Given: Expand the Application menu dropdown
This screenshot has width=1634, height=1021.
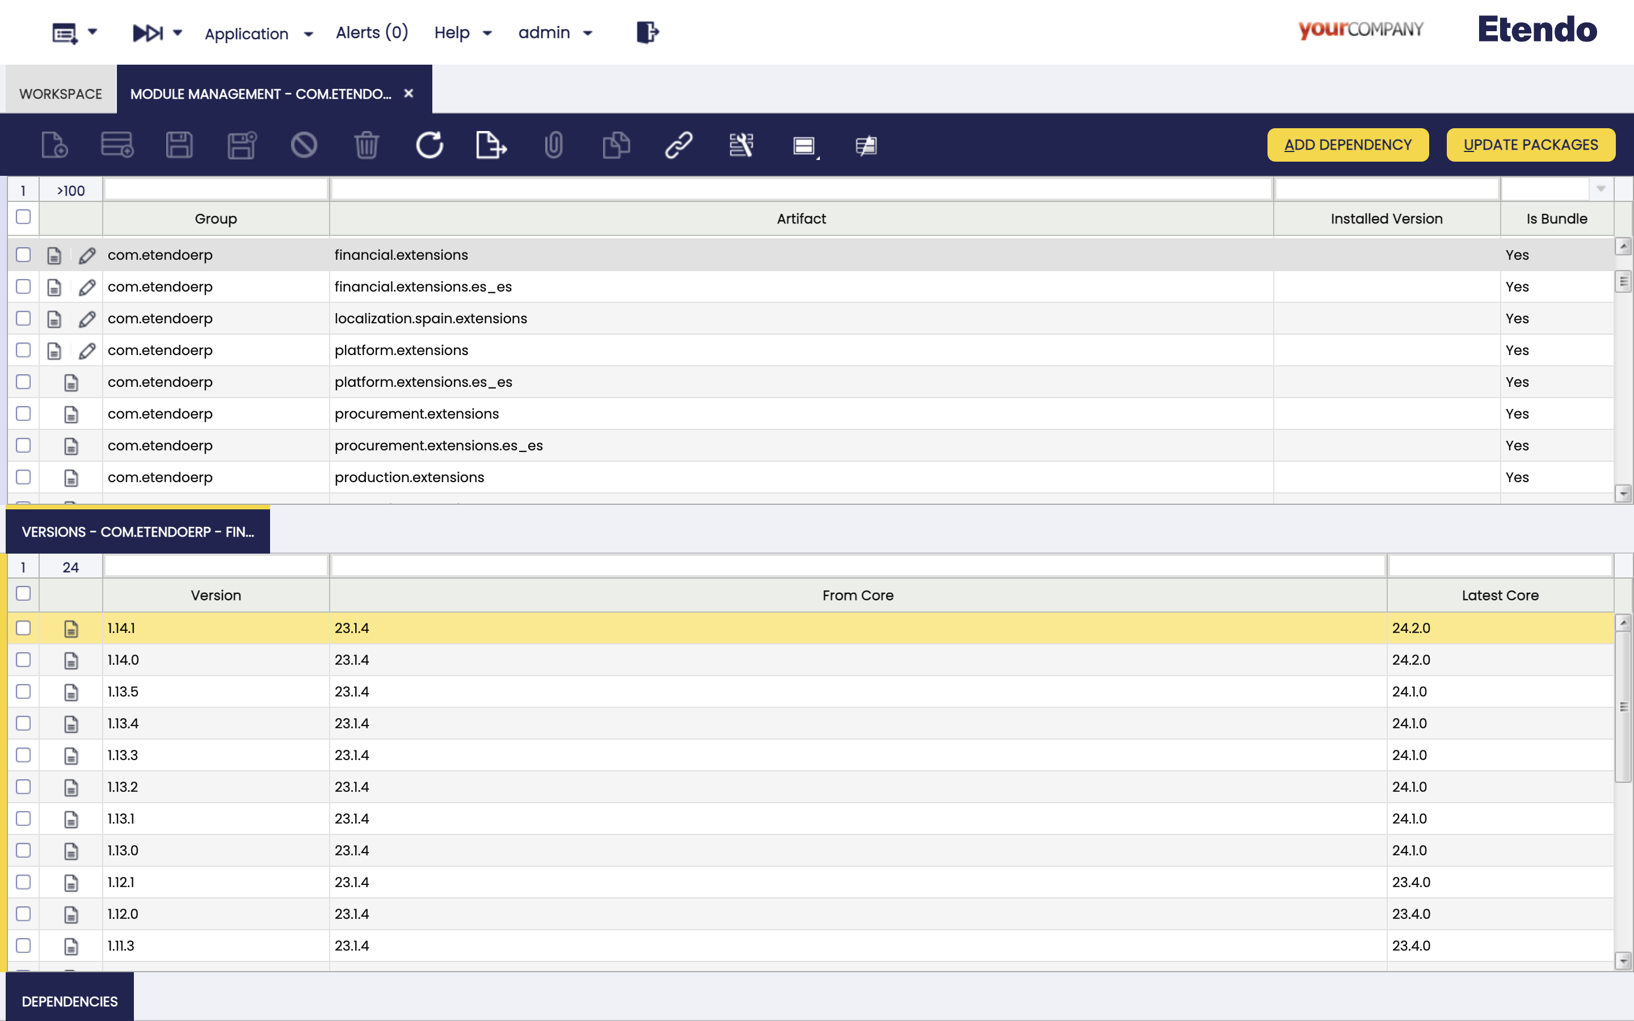Looking at the screenshot, I should pos(259,34).
